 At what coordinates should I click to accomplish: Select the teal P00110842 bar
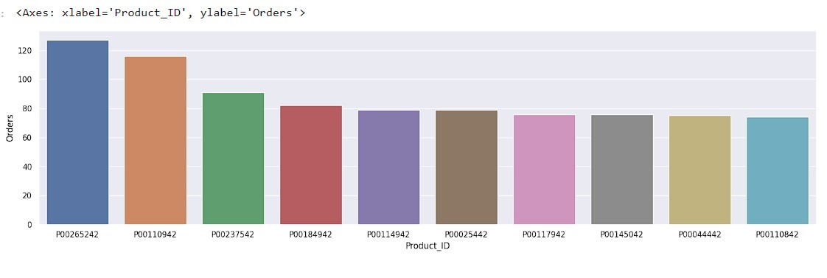pos(778,171)
